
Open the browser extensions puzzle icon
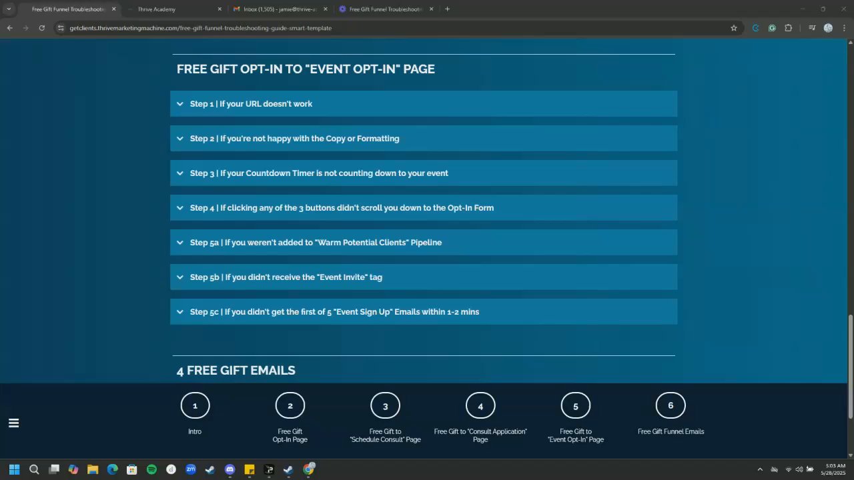[789, 28]
